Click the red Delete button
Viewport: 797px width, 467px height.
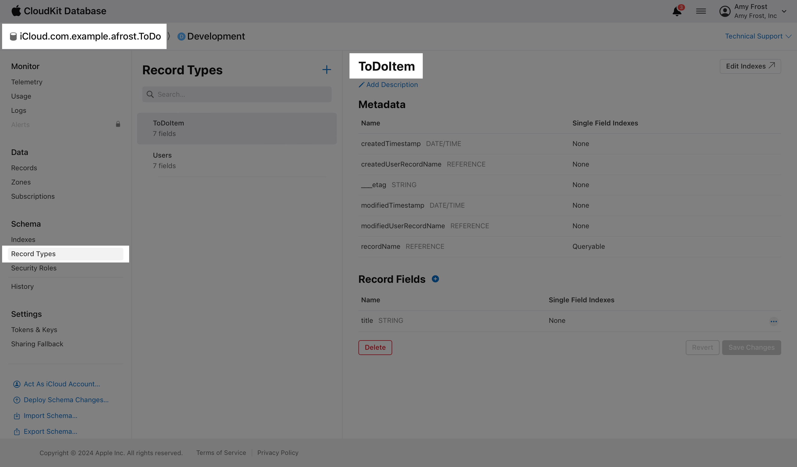pyautogui.click(x=375, y=348)
